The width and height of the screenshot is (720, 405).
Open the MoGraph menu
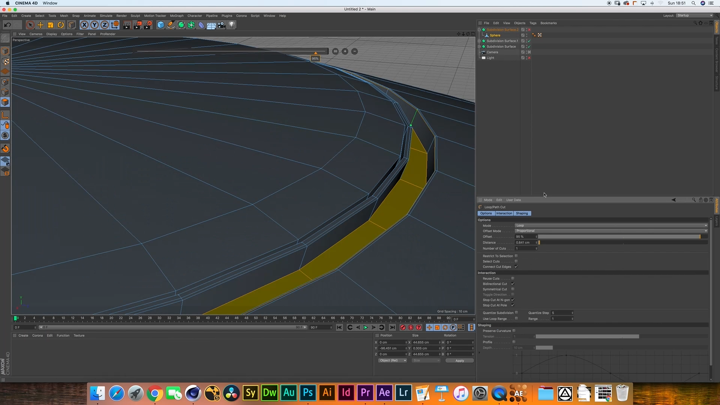[177, 16]
